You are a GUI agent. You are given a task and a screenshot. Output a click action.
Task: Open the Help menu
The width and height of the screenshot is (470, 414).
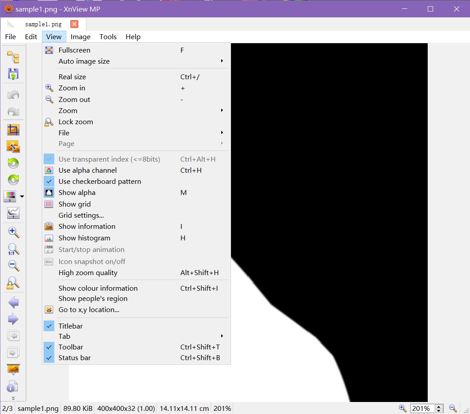click(x=133, y=37)
